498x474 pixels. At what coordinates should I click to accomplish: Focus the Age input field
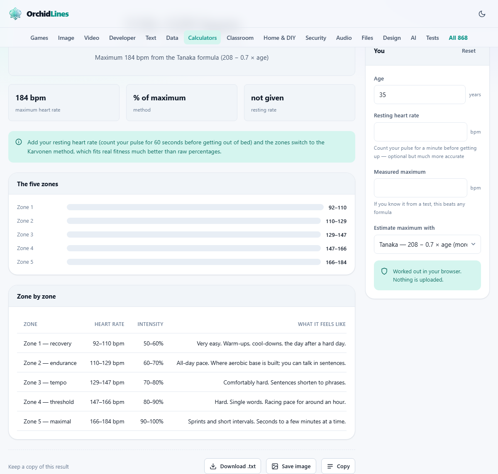click(420, 95)
